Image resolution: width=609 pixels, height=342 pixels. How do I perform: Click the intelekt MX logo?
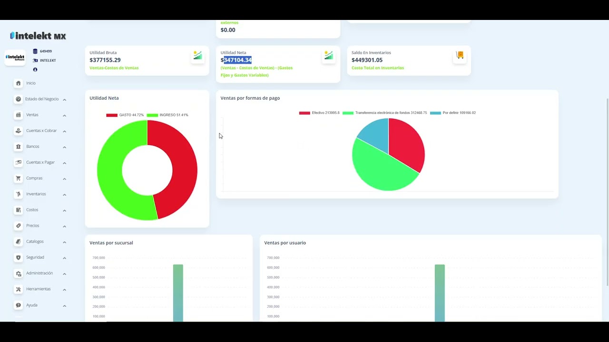(38, 36)
